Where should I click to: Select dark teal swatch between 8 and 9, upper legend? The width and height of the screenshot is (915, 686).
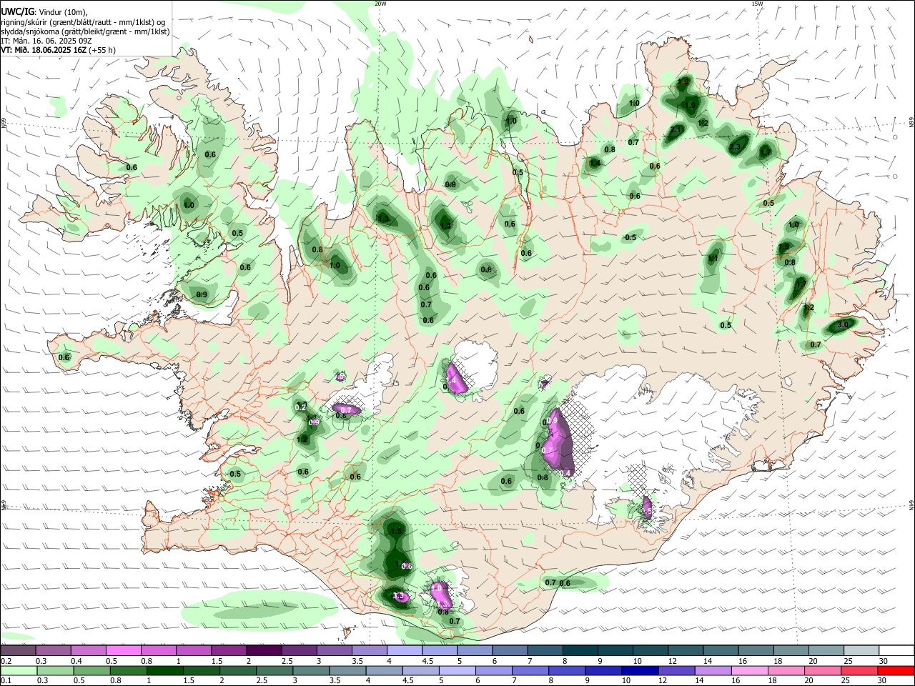579,650
